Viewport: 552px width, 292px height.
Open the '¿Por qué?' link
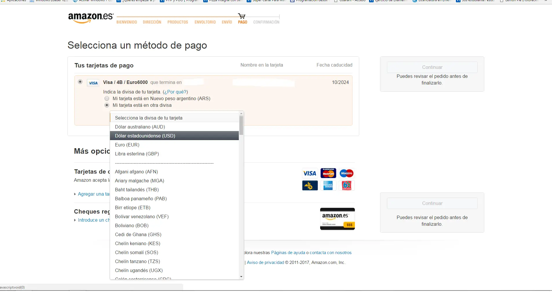(175, 92)
